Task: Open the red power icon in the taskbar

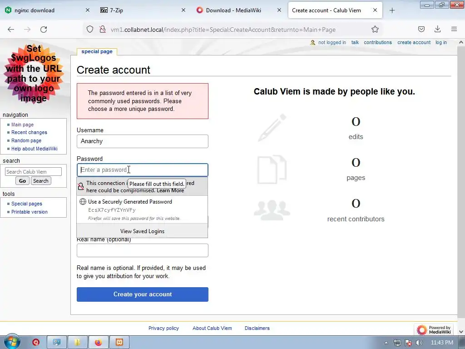Action: point(36,343)
